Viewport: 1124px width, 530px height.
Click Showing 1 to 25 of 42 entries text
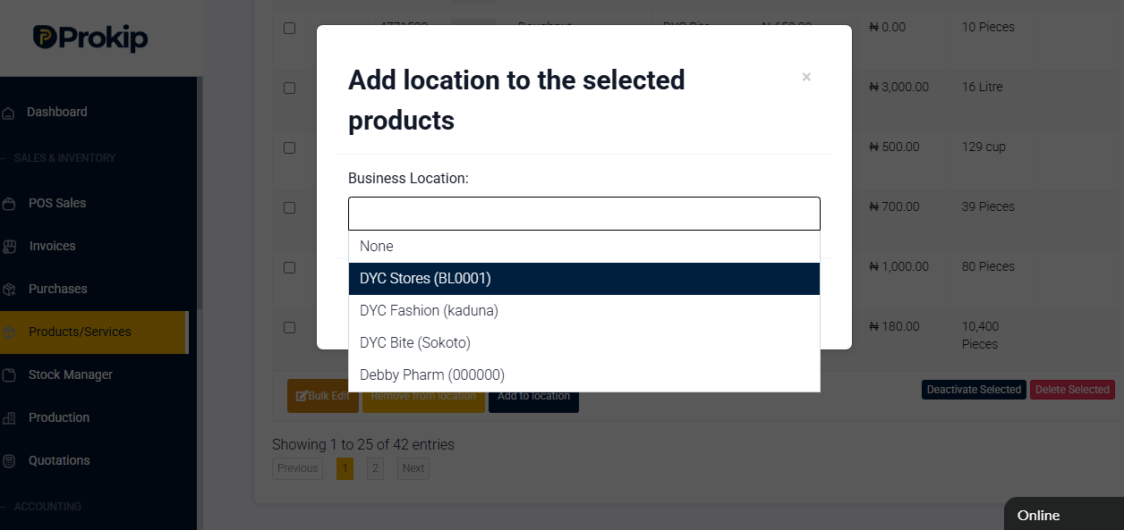click(x=363, y=444)
